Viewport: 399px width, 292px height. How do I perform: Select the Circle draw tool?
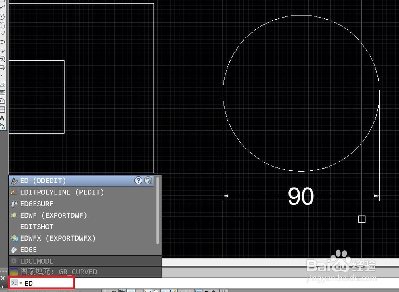point(2,16)
